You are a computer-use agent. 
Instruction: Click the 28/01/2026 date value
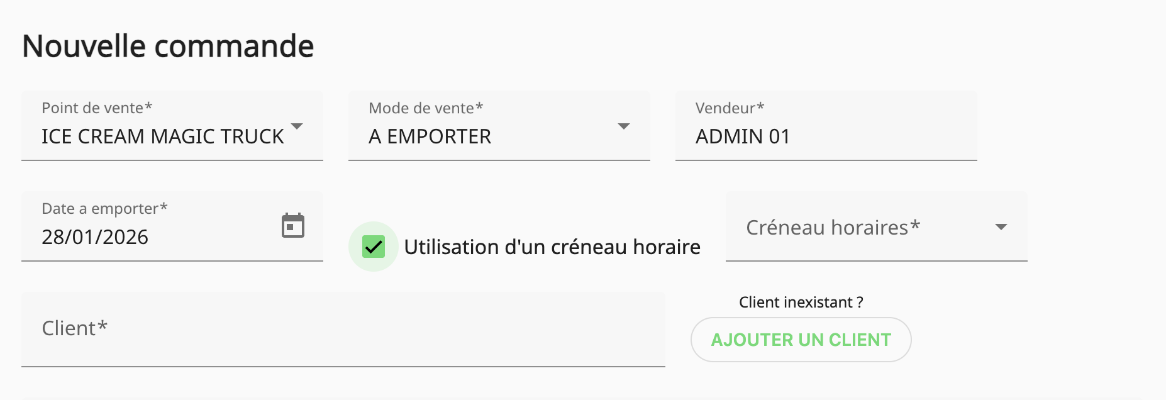click(x=95, y=237)
